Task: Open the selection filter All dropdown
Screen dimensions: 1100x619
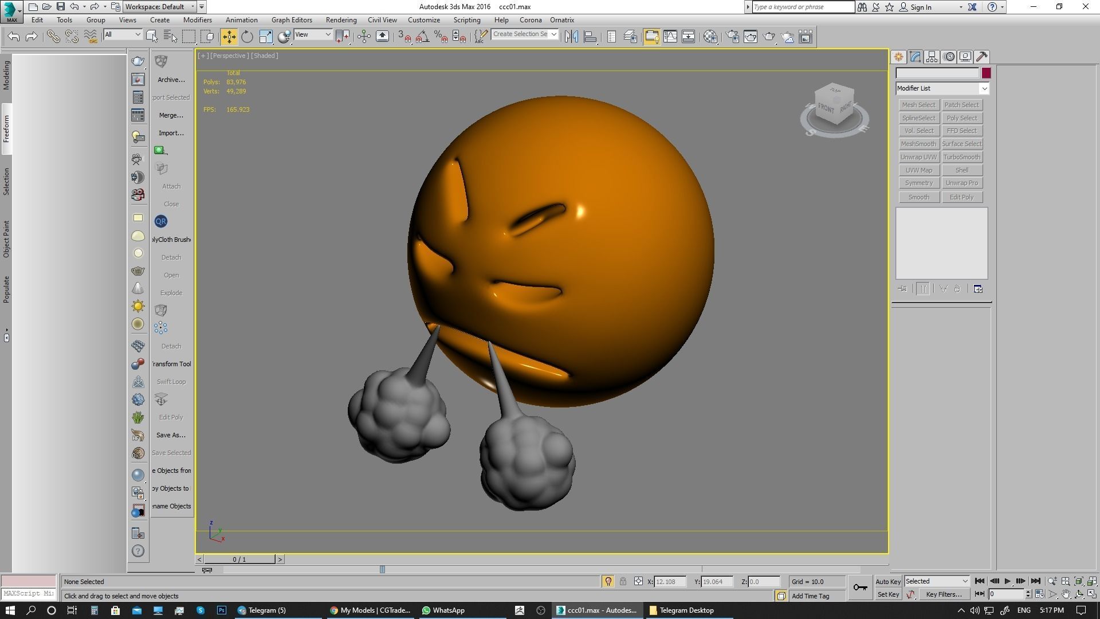Action: click(x=123, y=34)
